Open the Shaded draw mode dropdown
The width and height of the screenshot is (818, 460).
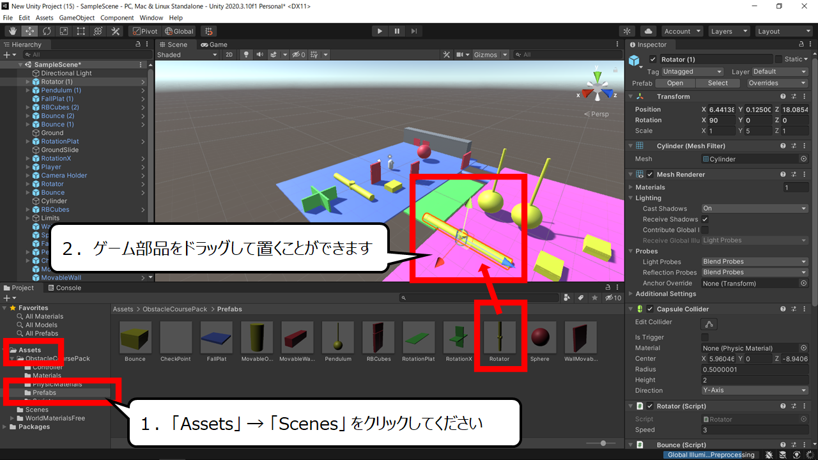click(189, 55)
